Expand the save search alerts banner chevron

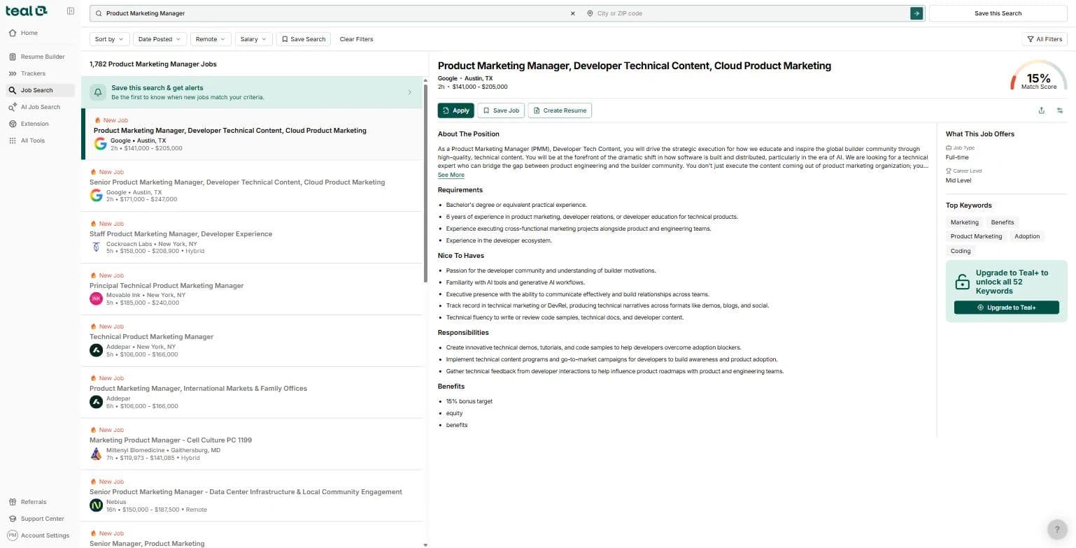pos(409,92)
